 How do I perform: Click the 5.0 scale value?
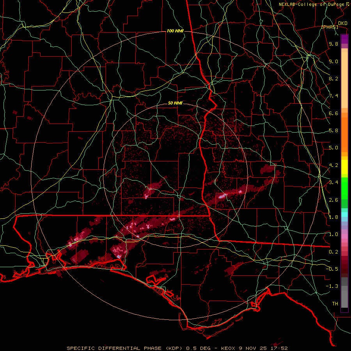[x=333, y=148]
